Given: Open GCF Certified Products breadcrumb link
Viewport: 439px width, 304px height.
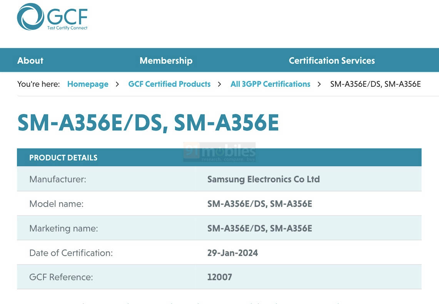Looking at the screenshot, I should [x=169, y=84].
